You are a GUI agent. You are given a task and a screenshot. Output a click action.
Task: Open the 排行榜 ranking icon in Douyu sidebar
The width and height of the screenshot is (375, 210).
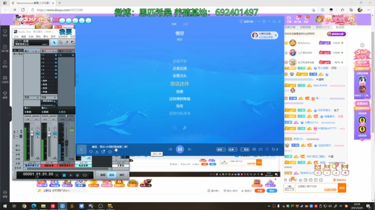5,48
